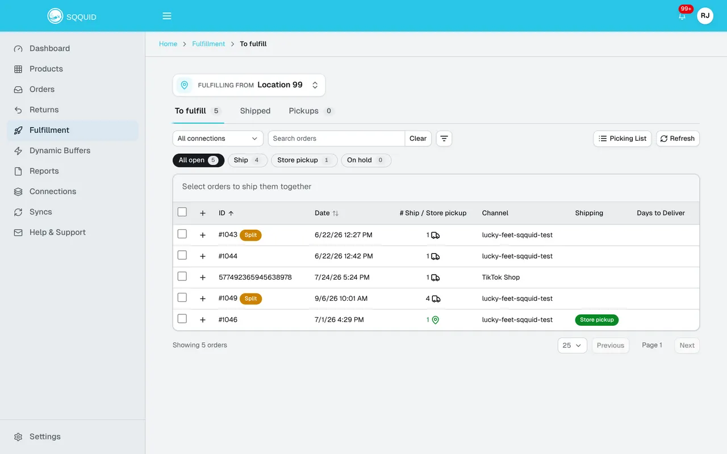
Task: Go to Fulfillment breadcrumb link
Action: tap(208, 44)
